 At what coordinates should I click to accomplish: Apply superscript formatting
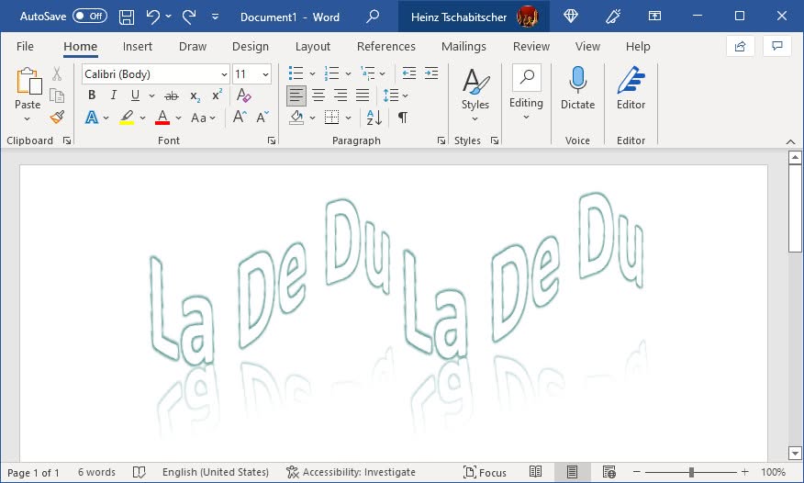(x=217, y=95)
